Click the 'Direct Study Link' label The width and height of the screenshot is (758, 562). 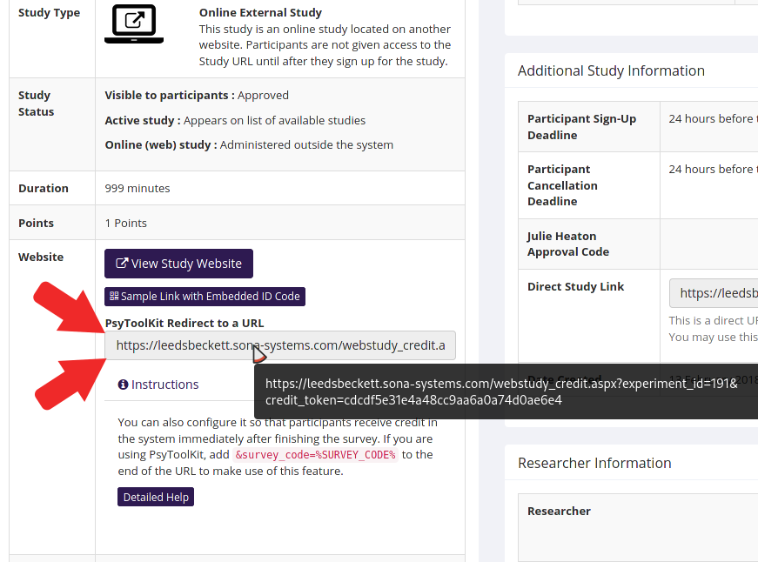point(576,286)
